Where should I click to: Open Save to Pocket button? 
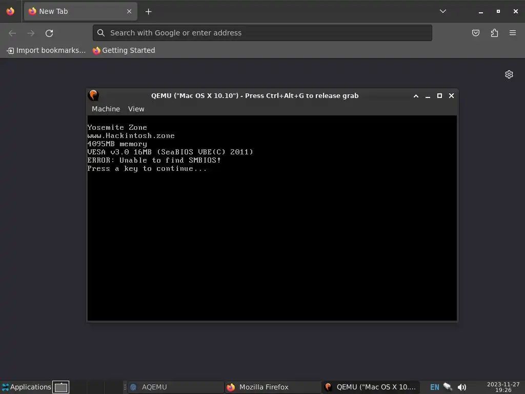click(475, 33)
